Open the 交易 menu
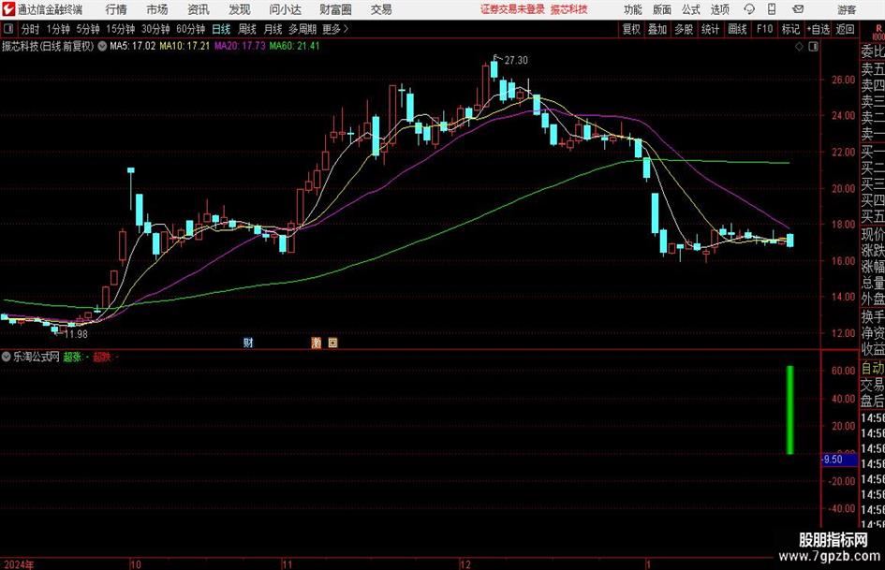Screen dimensions: 885x570 [381, 9]
